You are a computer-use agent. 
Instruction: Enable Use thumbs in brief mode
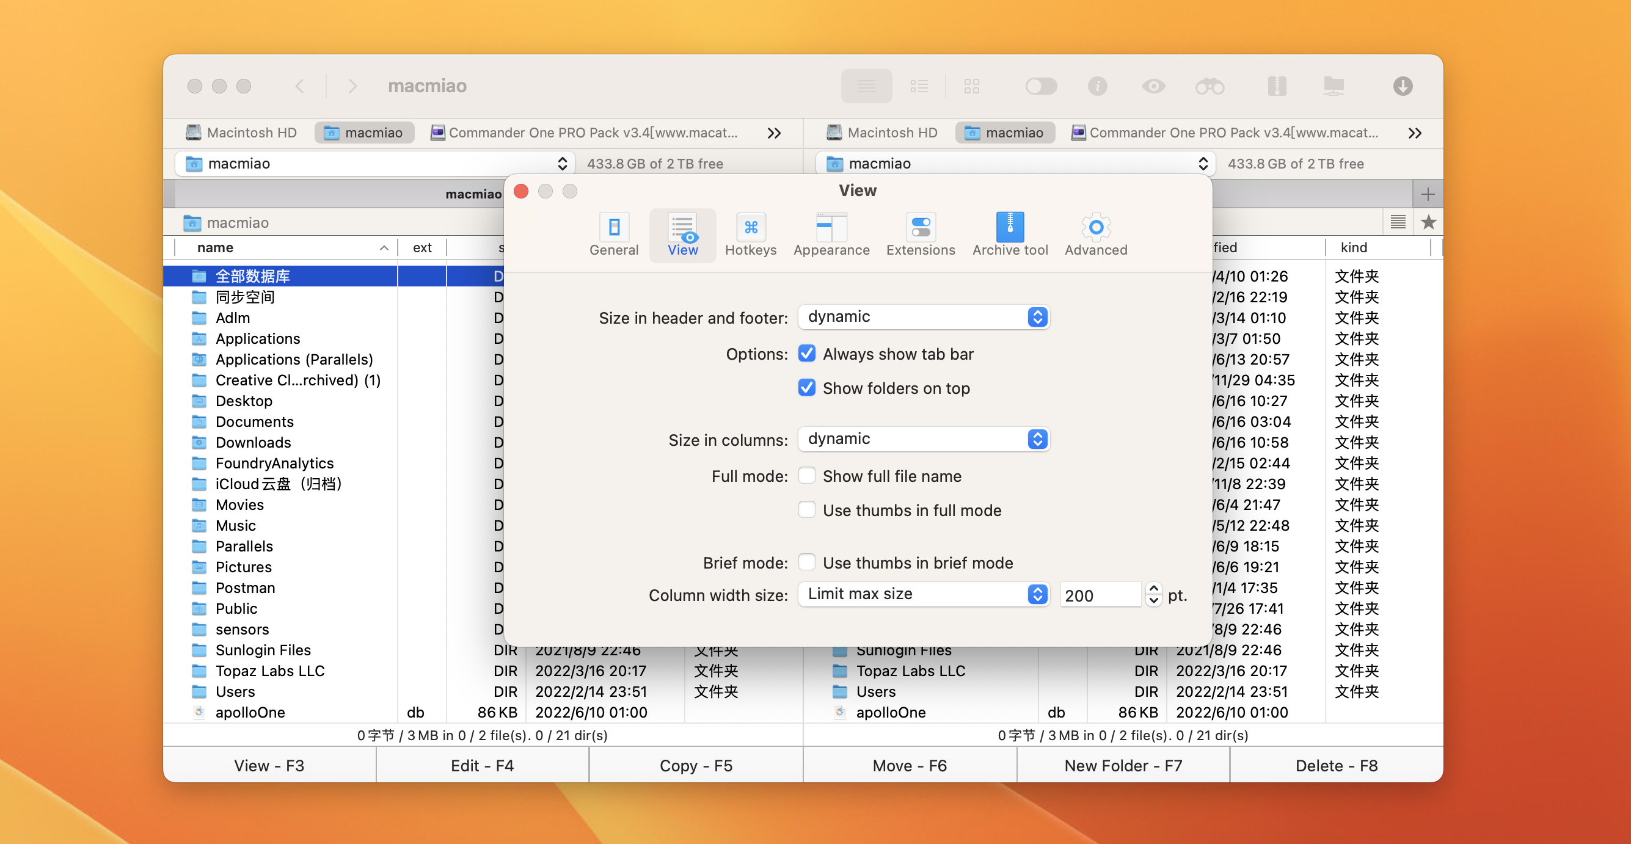pyautogui.click(x=806, y=562)
